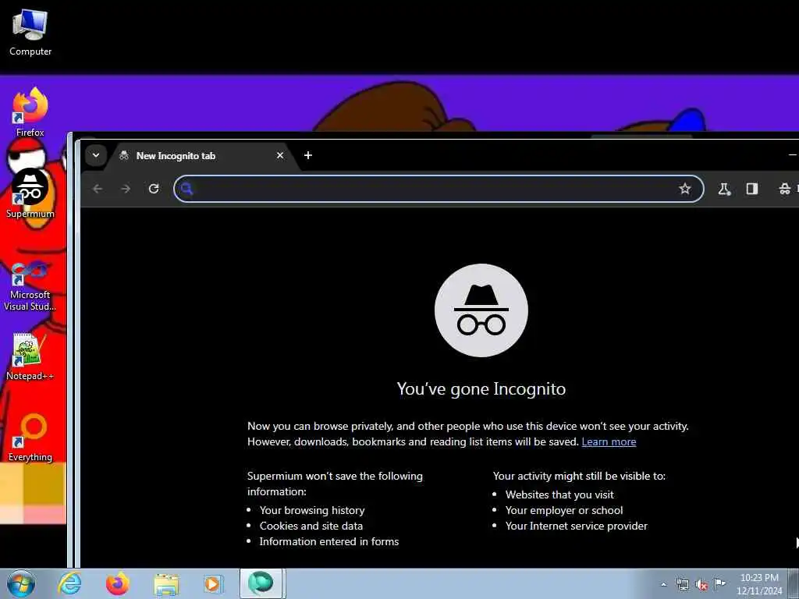Click the You've gone Incognito heading
Screen dimensions: 799x599
tap(481, 388)
